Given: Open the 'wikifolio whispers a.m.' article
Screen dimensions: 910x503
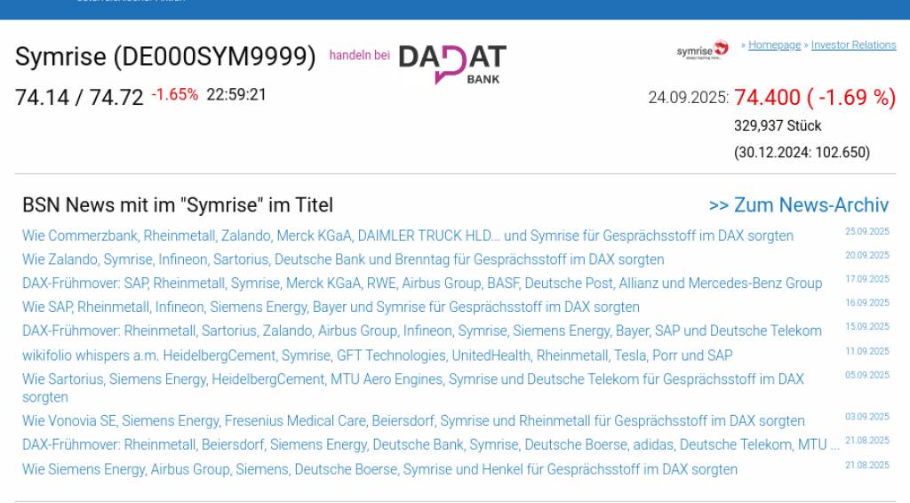Looking at the screenshot, I should point(378,355).
